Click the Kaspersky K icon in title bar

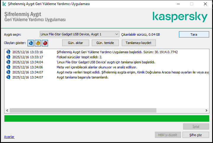pos(4,4)
